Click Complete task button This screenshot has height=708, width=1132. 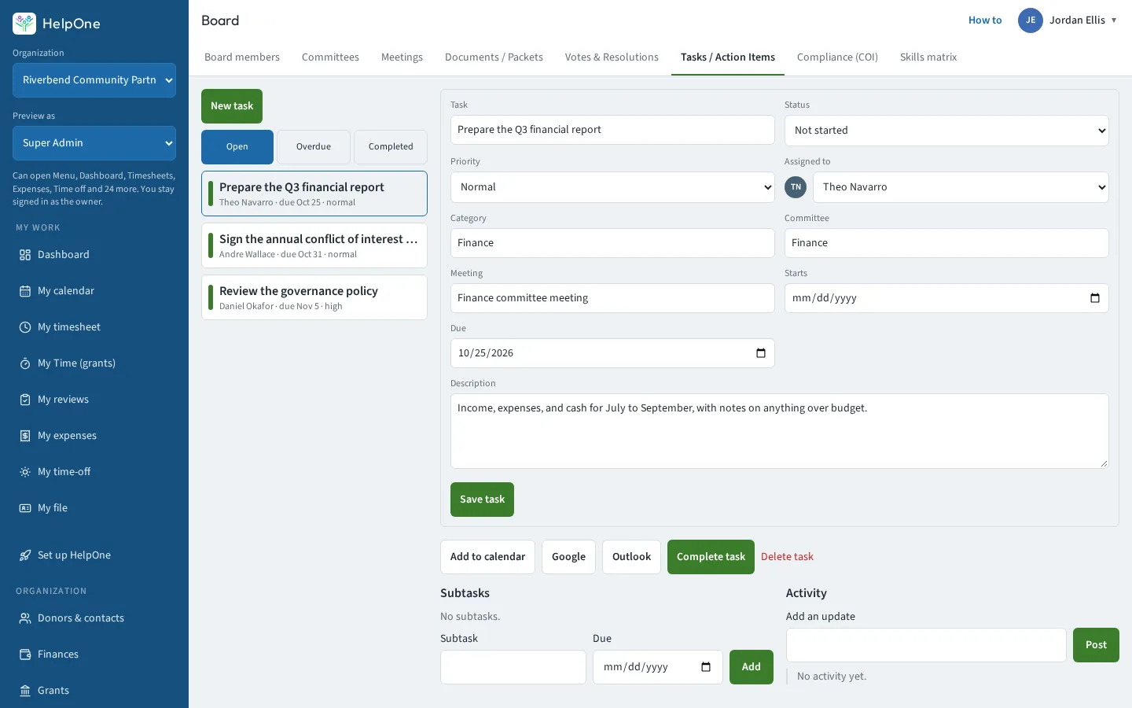[711, 557]
